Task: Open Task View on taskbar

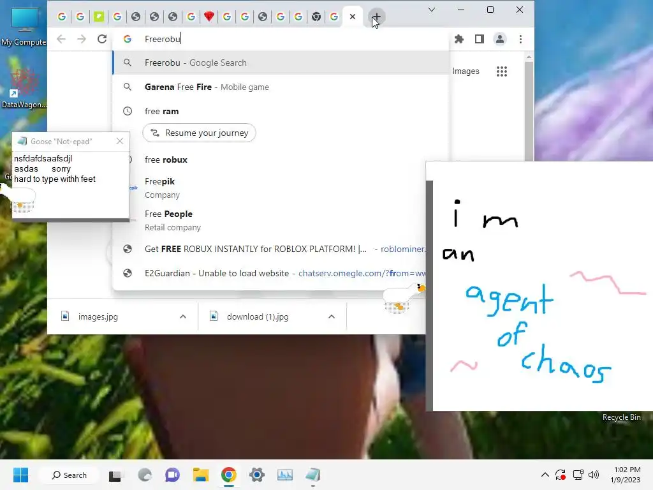Action: tap(115, 475)
